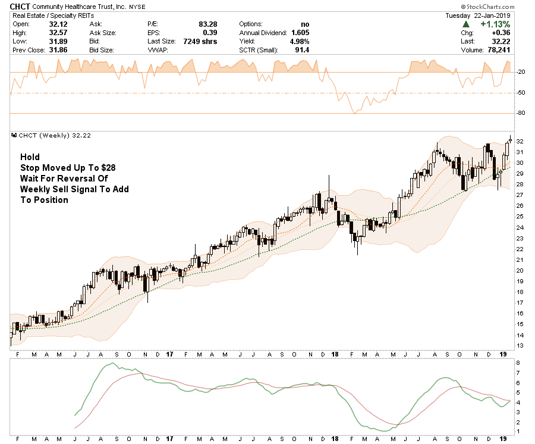
Task: Click the date Tuesday 22-Jan-2019
Action: pos(478,15)
